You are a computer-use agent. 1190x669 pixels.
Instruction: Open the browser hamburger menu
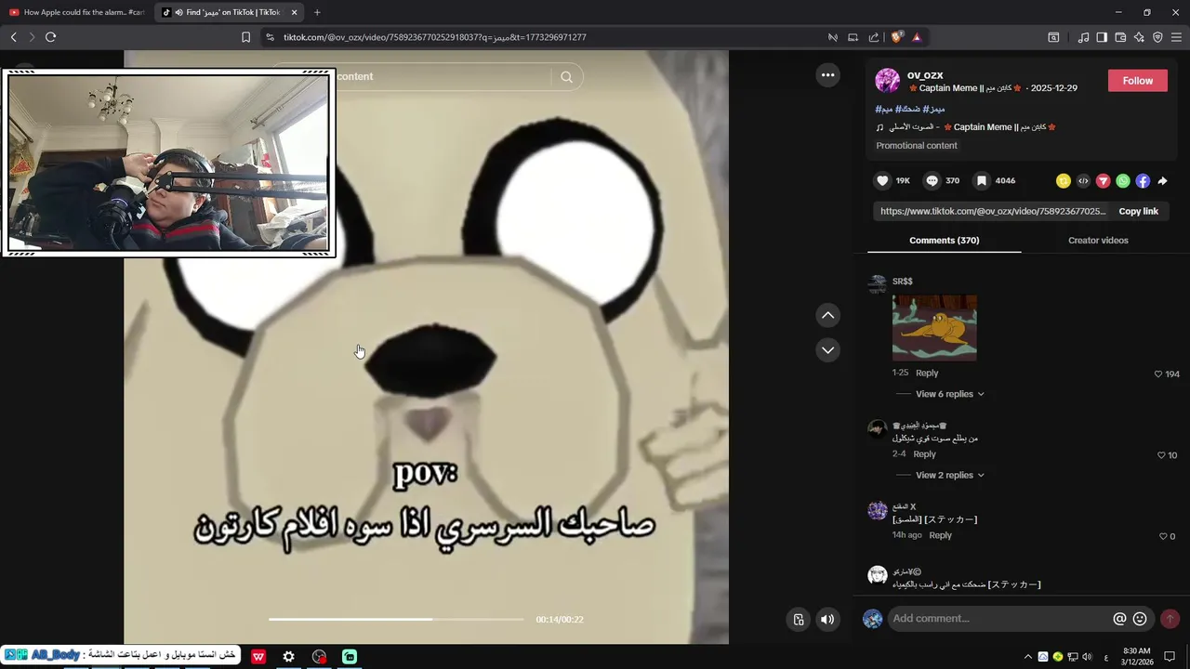[x=1176, y=37]
